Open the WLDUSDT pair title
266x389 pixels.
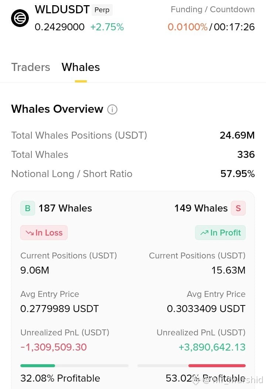62,9
